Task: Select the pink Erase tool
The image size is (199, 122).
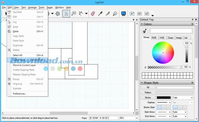Action: pos(93,14)
